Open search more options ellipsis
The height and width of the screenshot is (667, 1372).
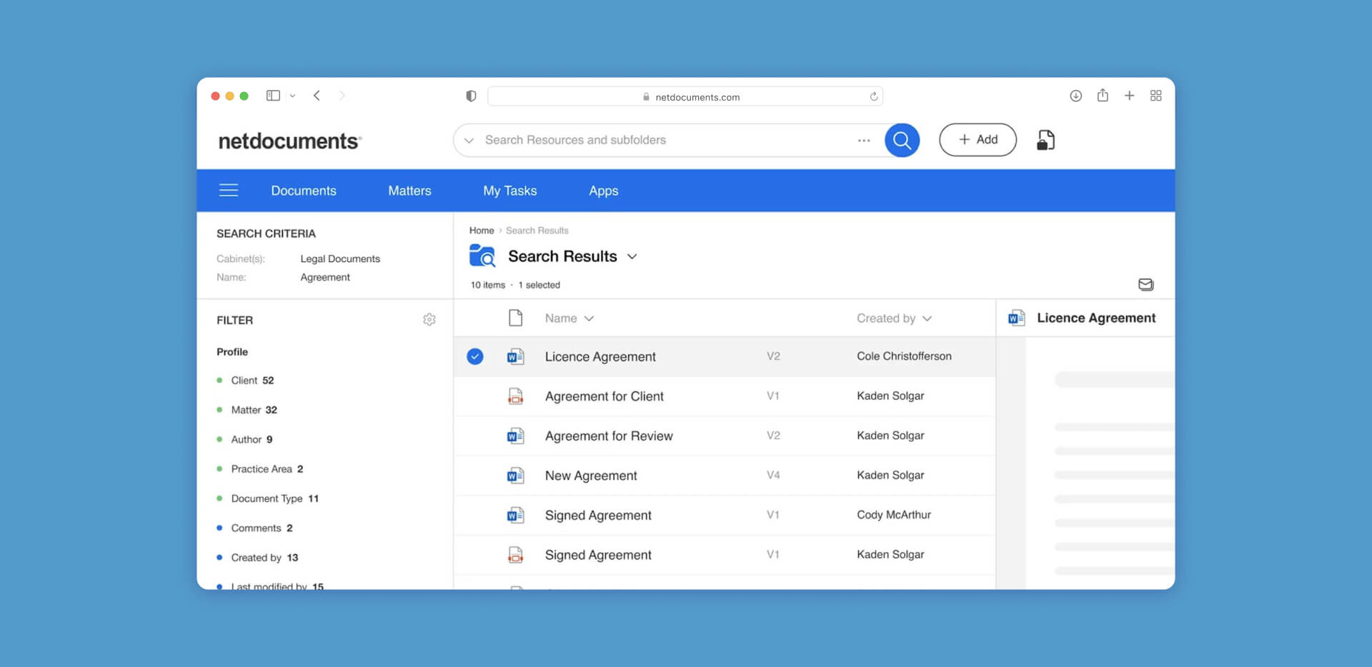click(864, 140)
